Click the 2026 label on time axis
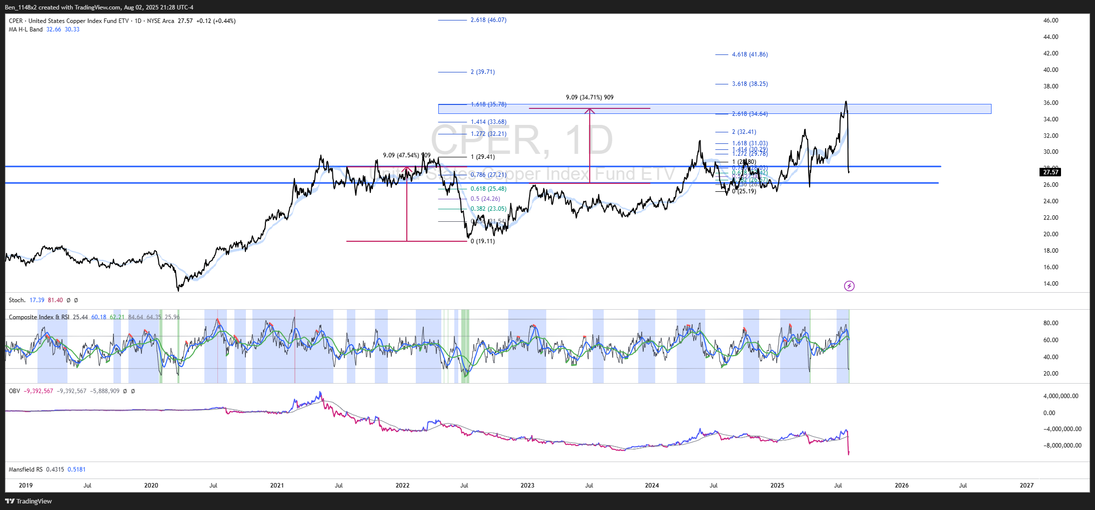 pos(902,486)
